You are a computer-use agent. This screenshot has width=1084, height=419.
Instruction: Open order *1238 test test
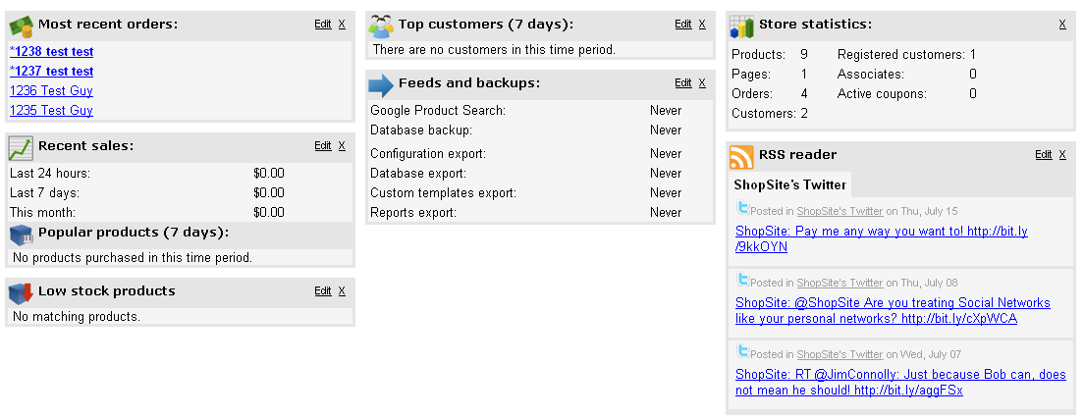click(52, 52)
